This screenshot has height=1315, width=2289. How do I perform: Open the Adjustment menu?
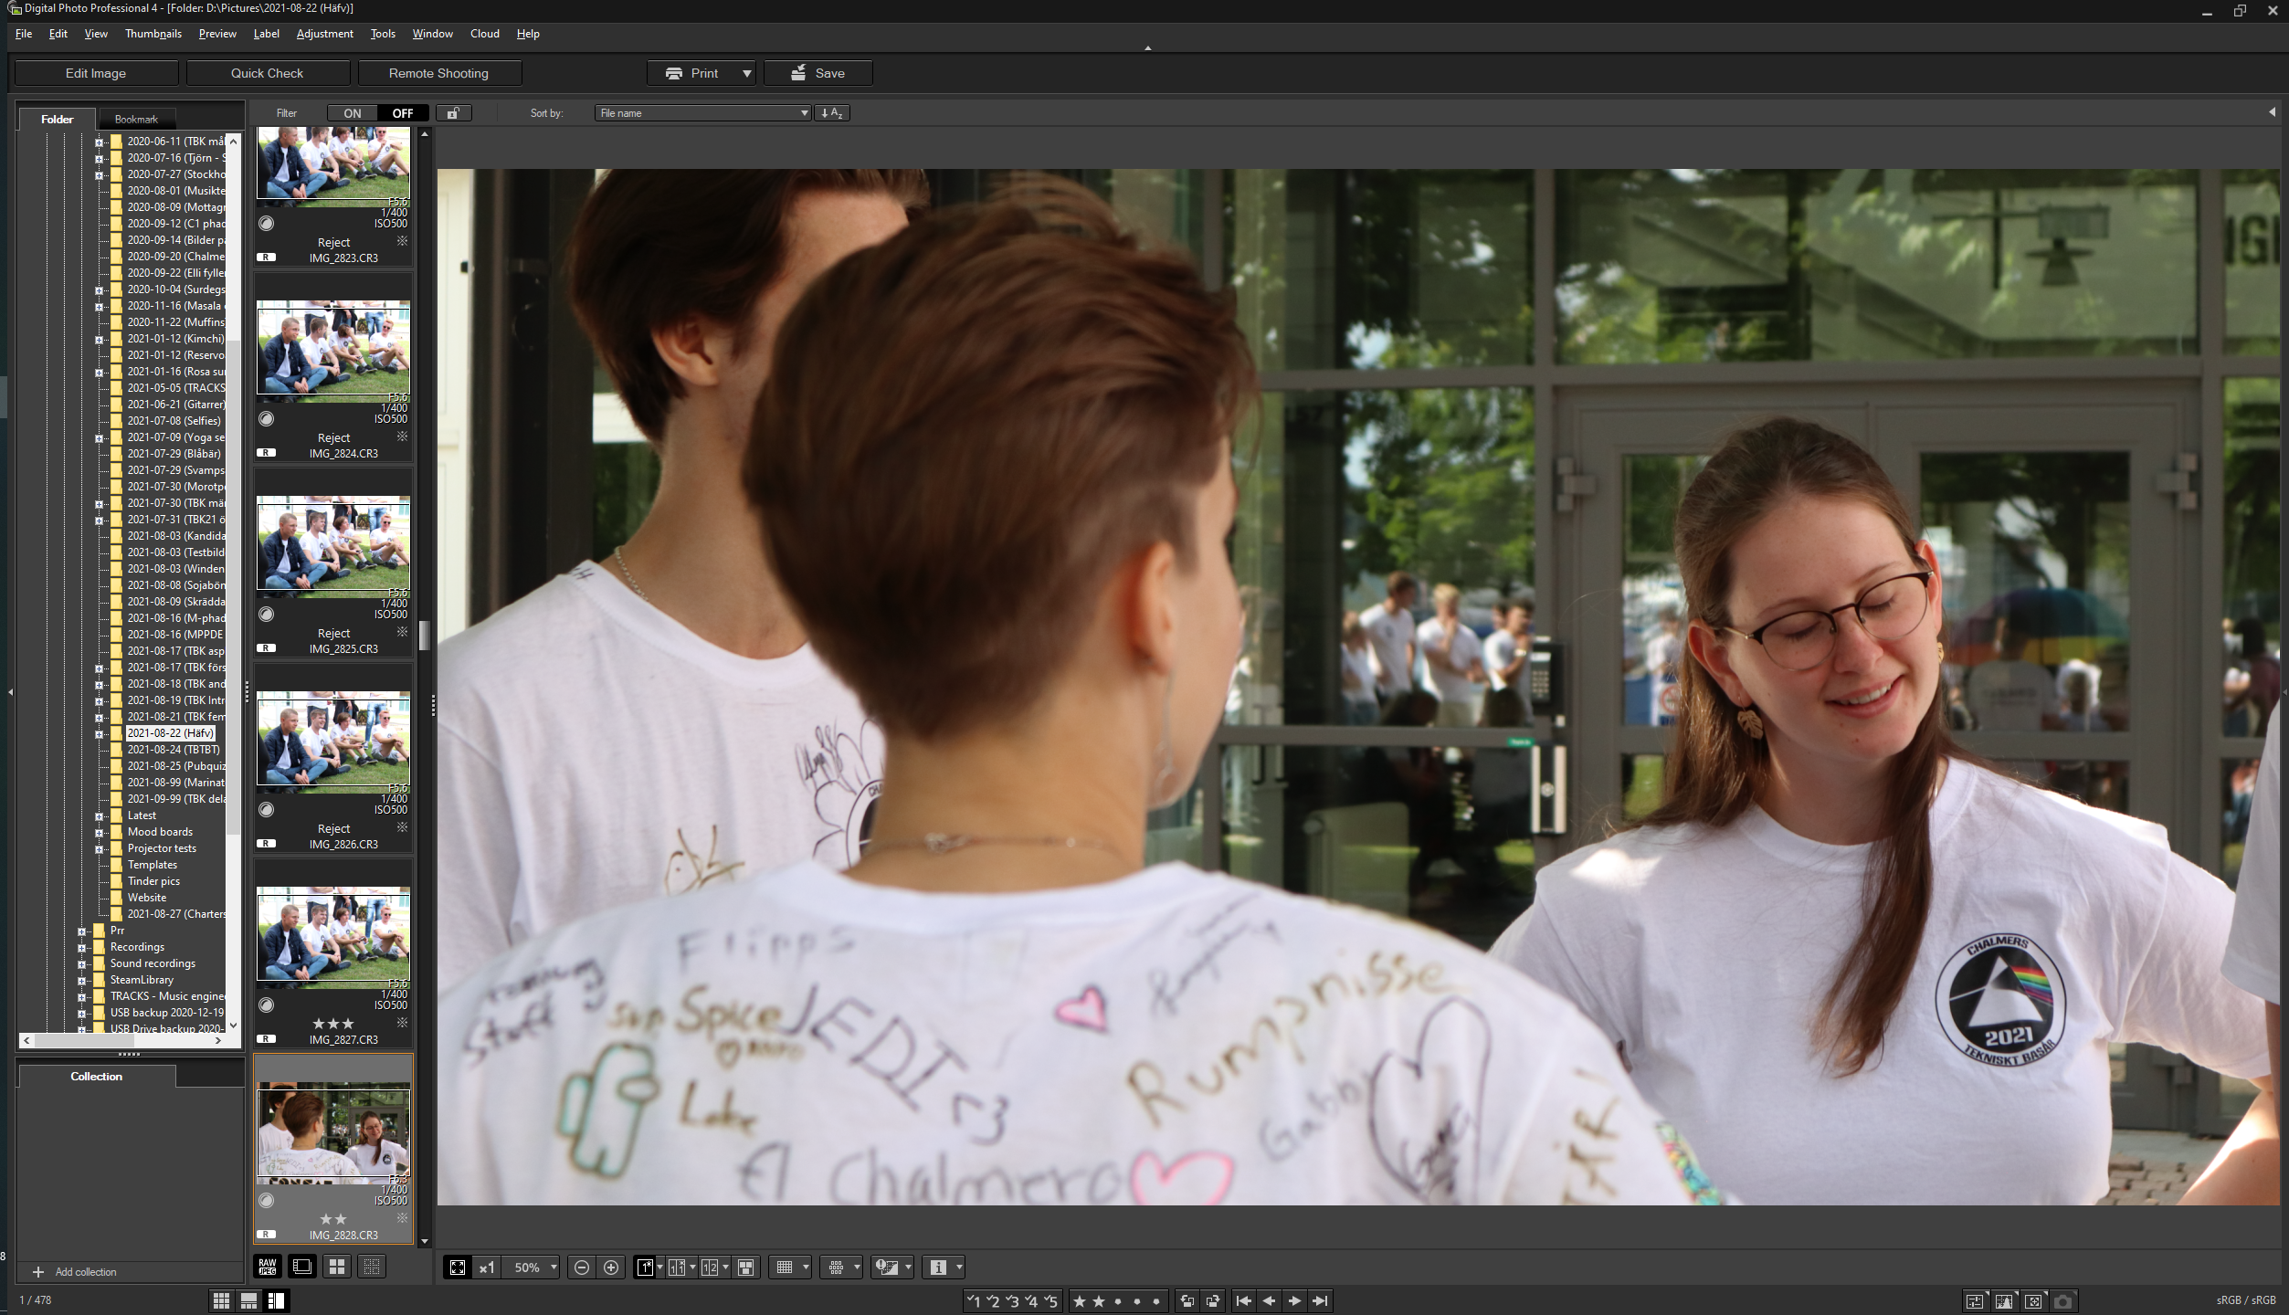pos(325,34)
